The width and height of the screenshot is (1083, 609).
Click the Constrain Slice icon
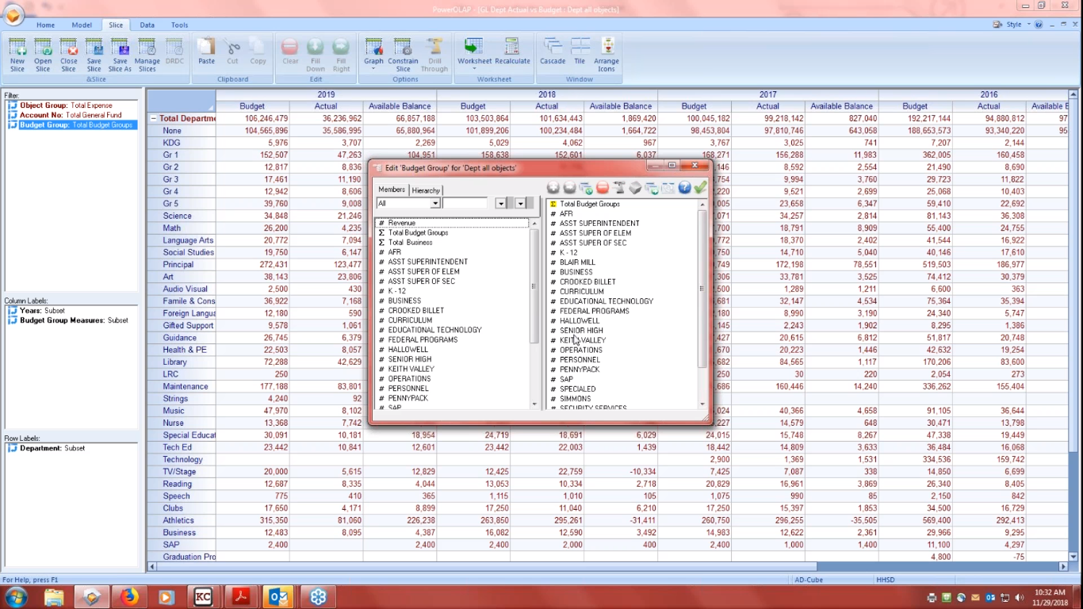[x=403, y=55]
